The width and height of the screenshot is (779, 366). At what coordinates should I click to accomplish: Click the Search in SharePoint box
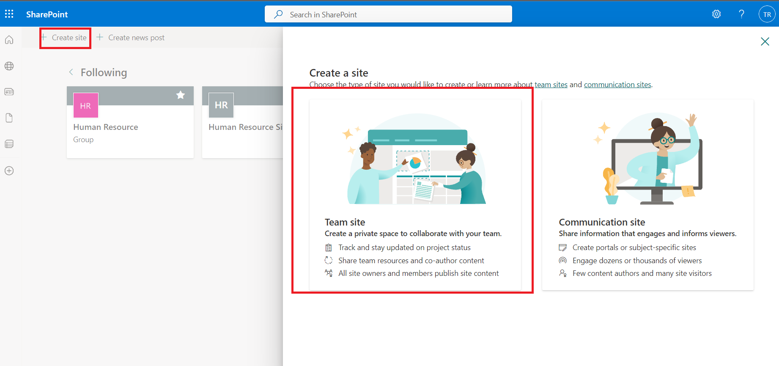coord(388,14)
